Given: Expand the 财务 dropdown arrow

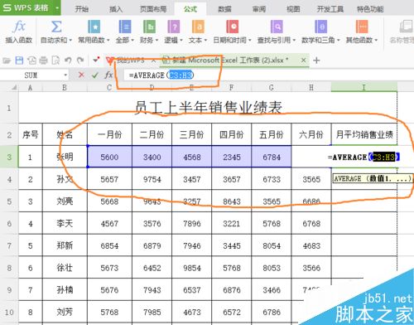Looking at the screenshot, I should click(156, 41).
